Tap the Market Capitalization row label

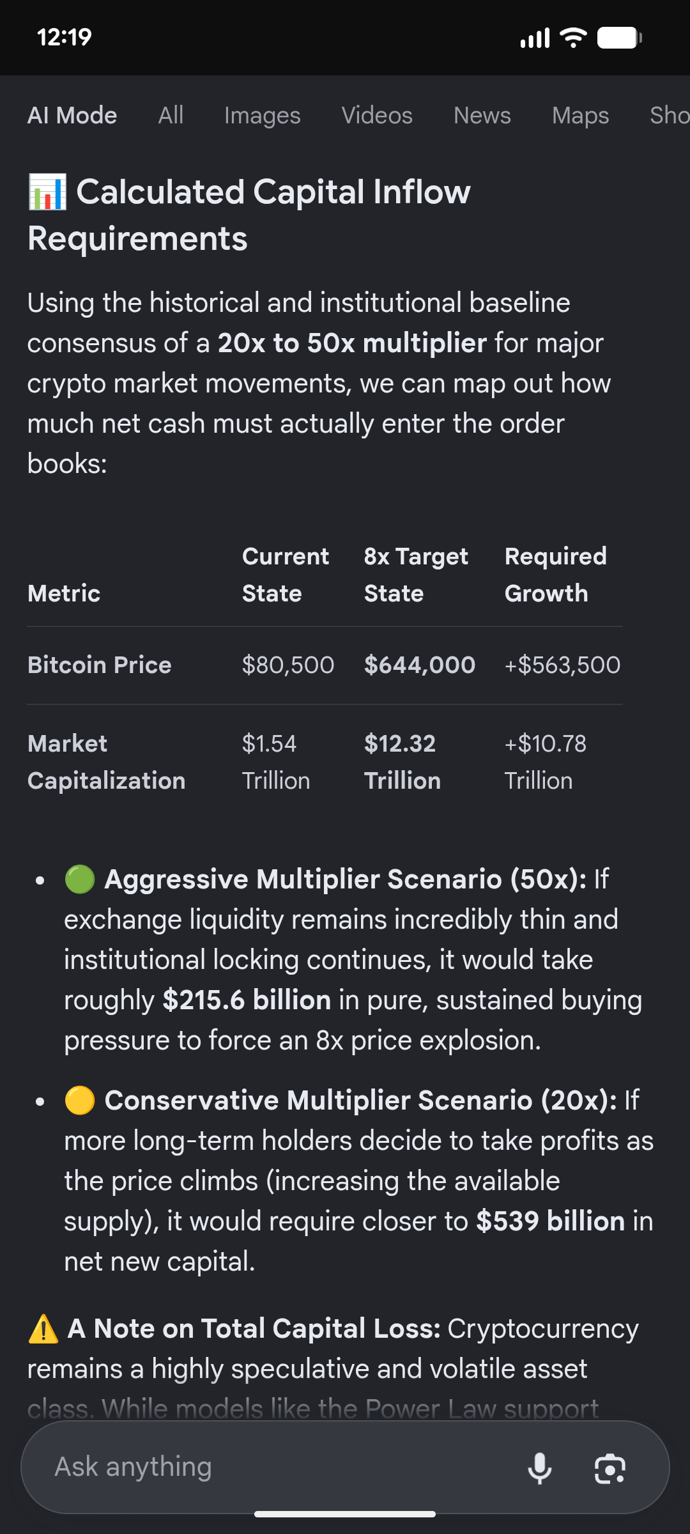[x=106, y=762]
